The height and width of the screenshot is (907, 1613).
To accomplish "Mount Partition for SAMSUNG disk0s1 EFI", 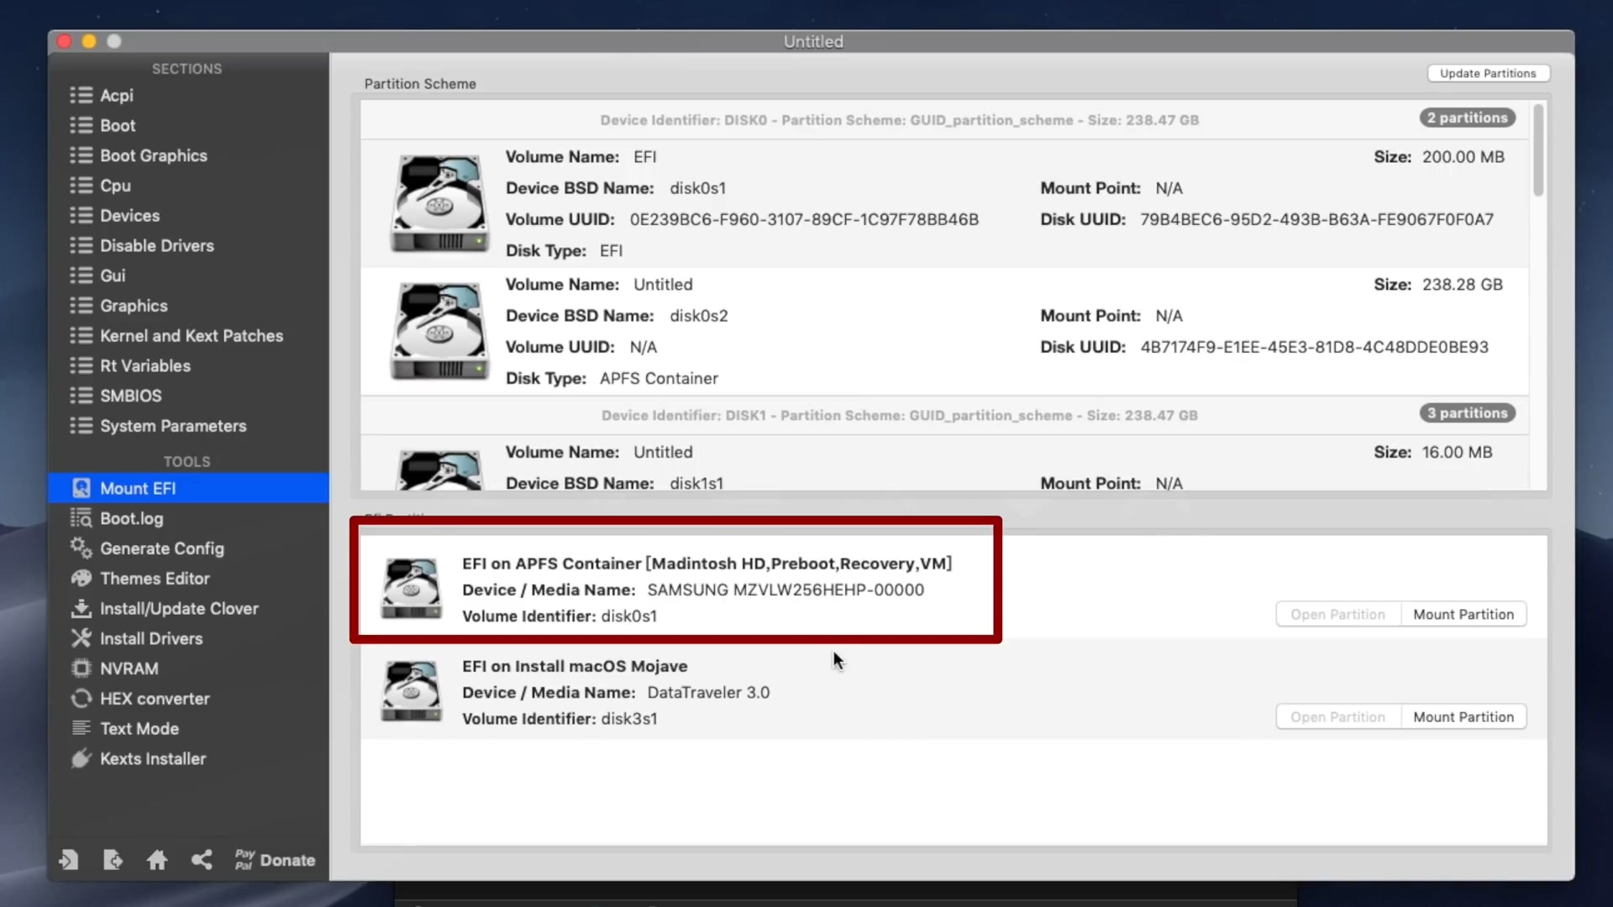I will [x=1463, y=615].
